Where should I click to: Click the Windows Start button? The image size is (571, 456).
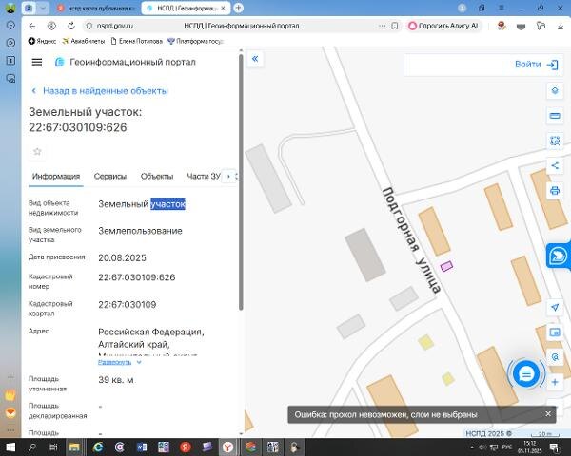tap(10, 446)
